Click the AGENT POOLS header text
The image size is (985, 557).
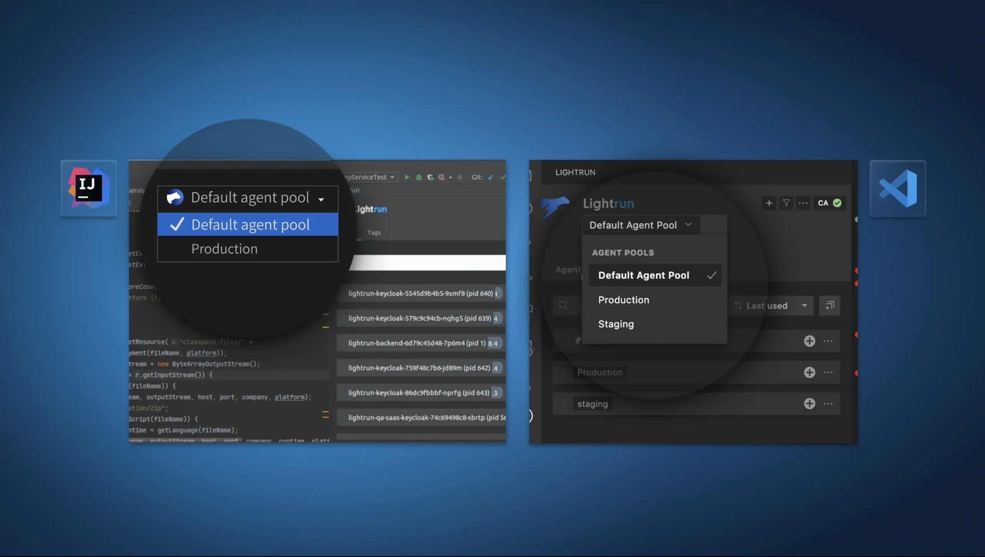coord(623,253)
